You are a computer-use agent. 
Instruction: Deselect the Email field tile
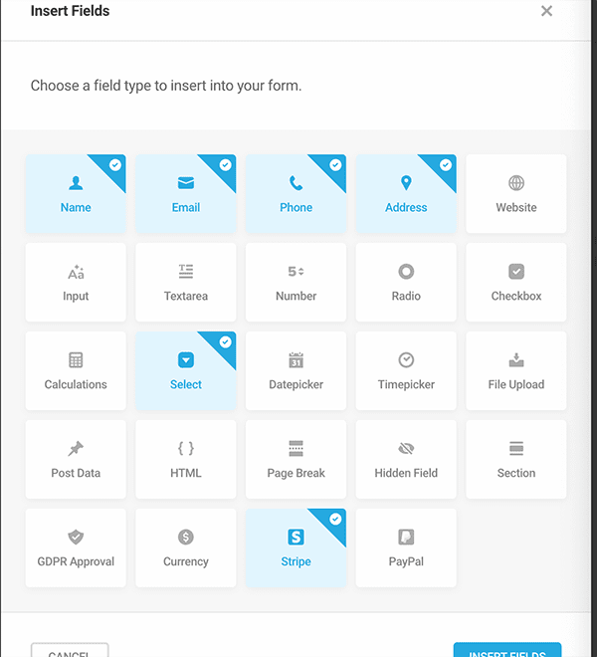tap(186, 193)
